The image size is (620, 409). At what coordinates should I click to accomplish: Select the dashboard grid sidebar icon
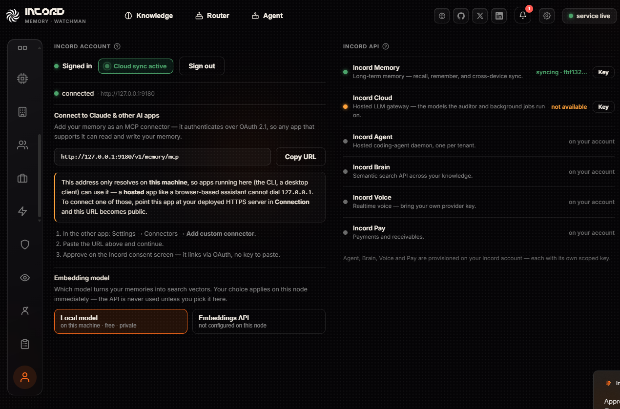22,48
